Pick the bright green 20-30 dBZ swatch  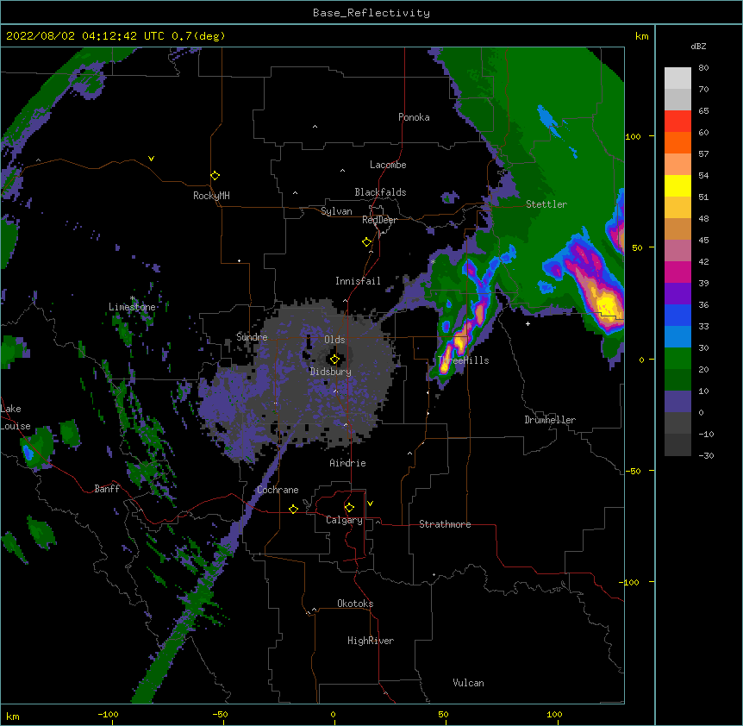point(677,359)
